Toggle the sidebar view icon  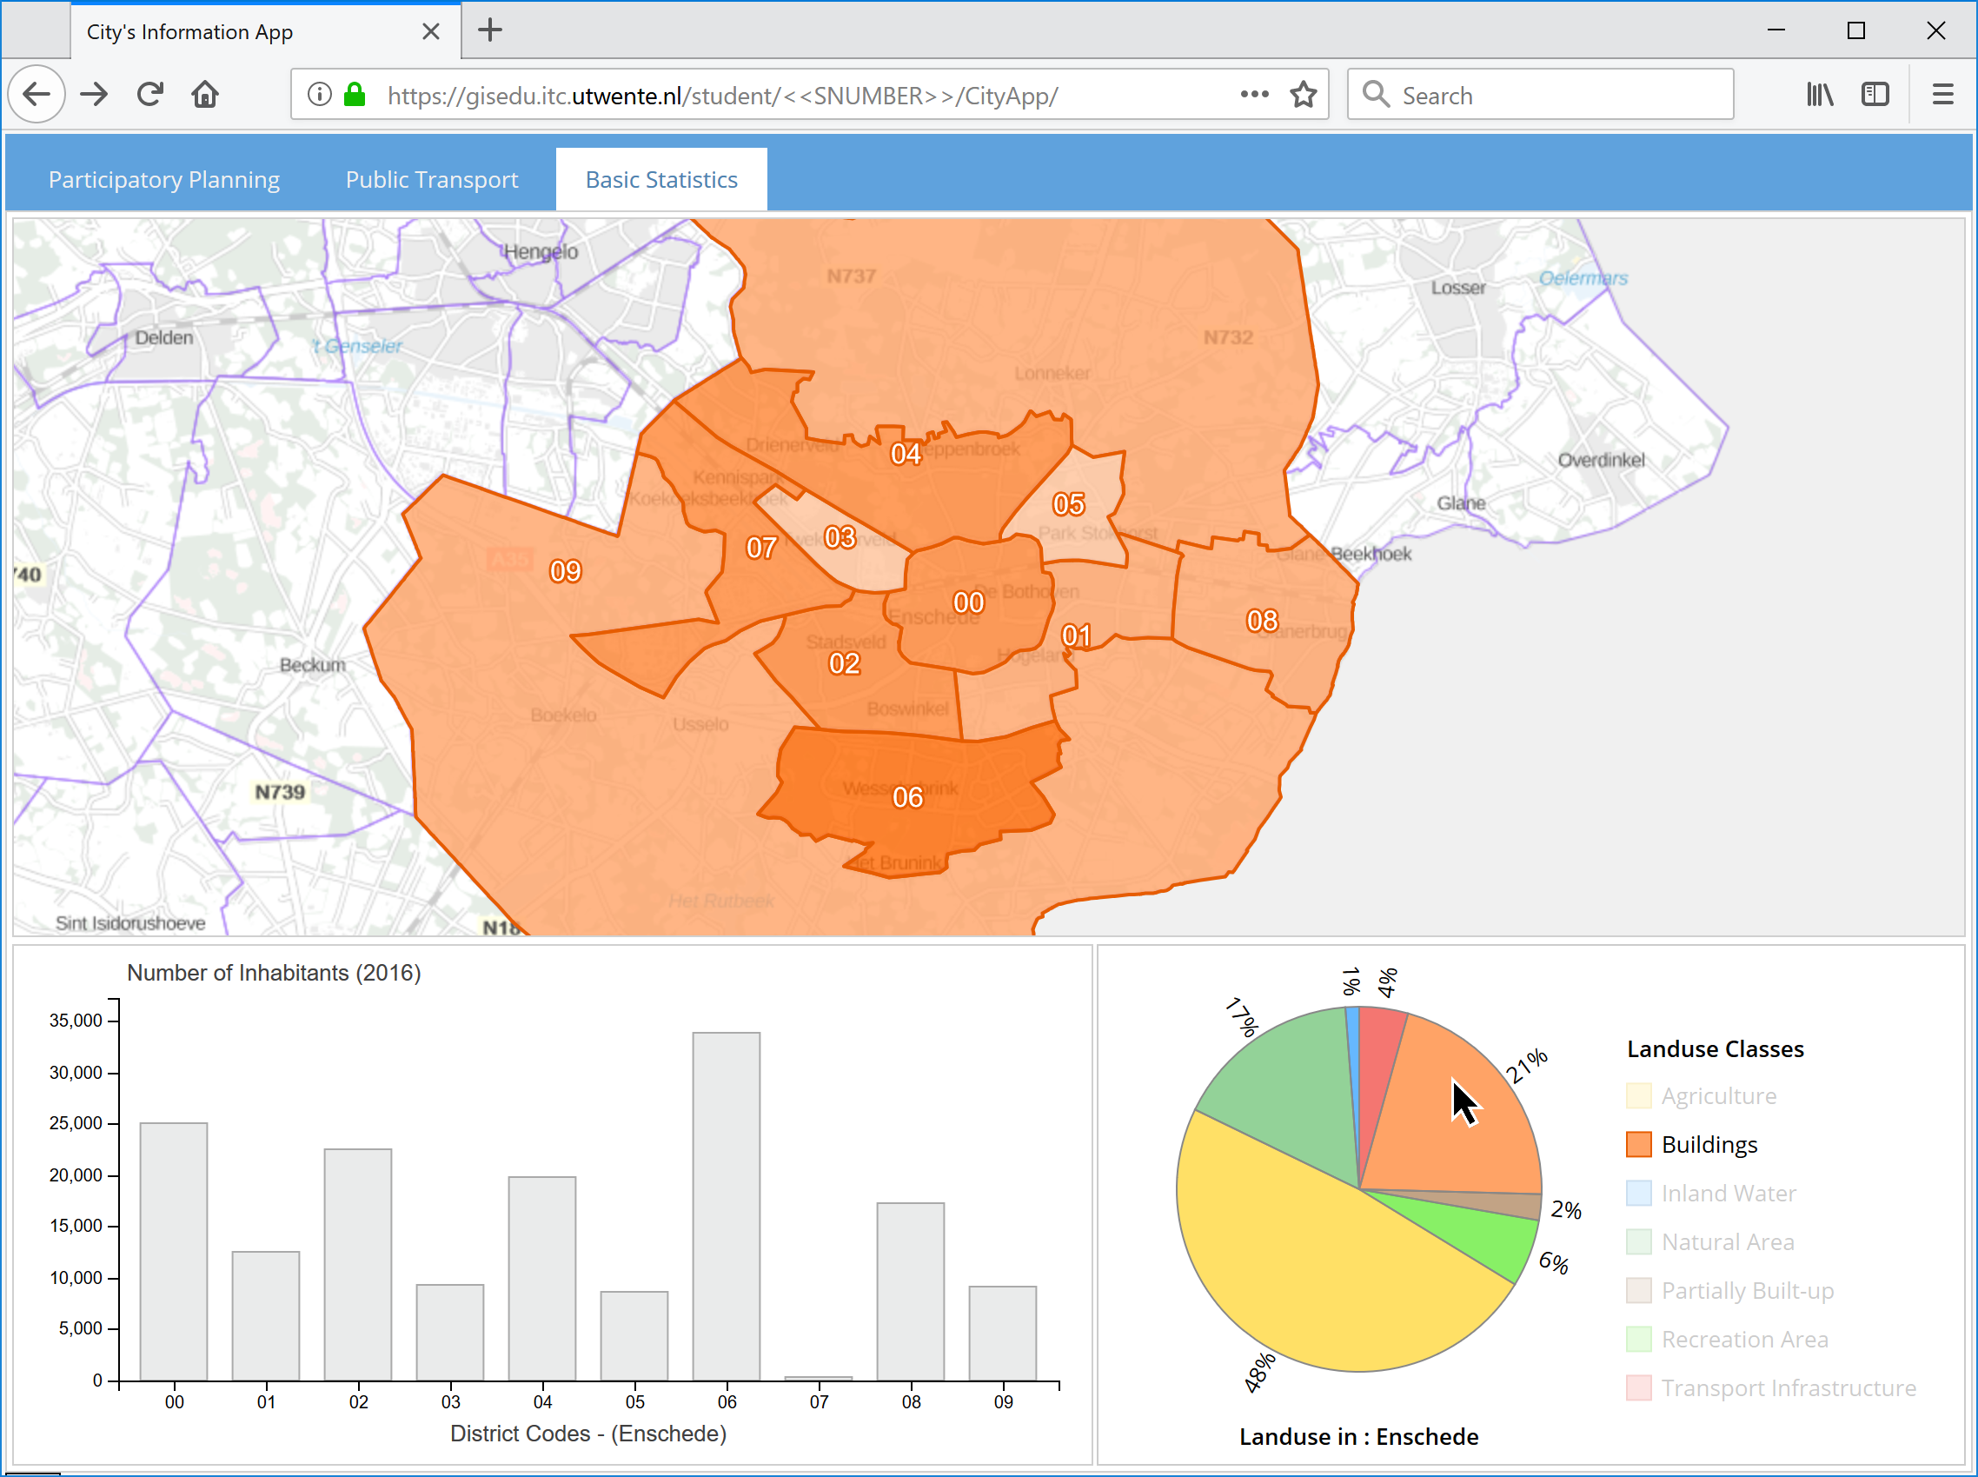click(1875, 95)
